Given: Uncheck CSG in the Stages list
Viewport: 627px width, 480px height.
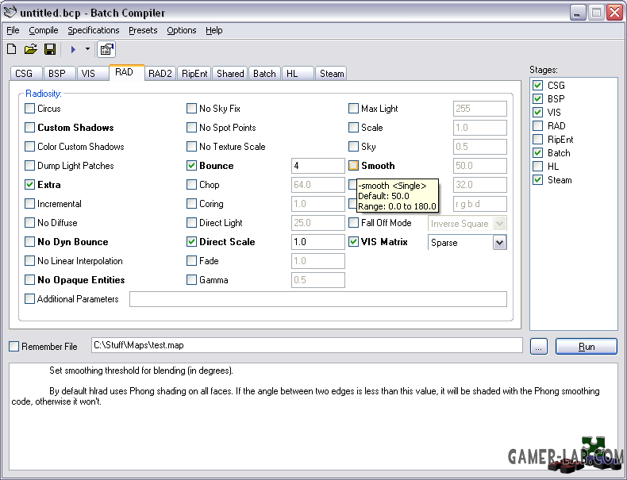Looking at the screenshot, I should [538, 85].
